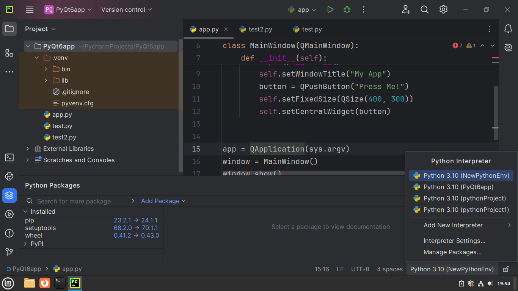Open the main hamburger menu
518x291 pixels.
coord(30,10)
